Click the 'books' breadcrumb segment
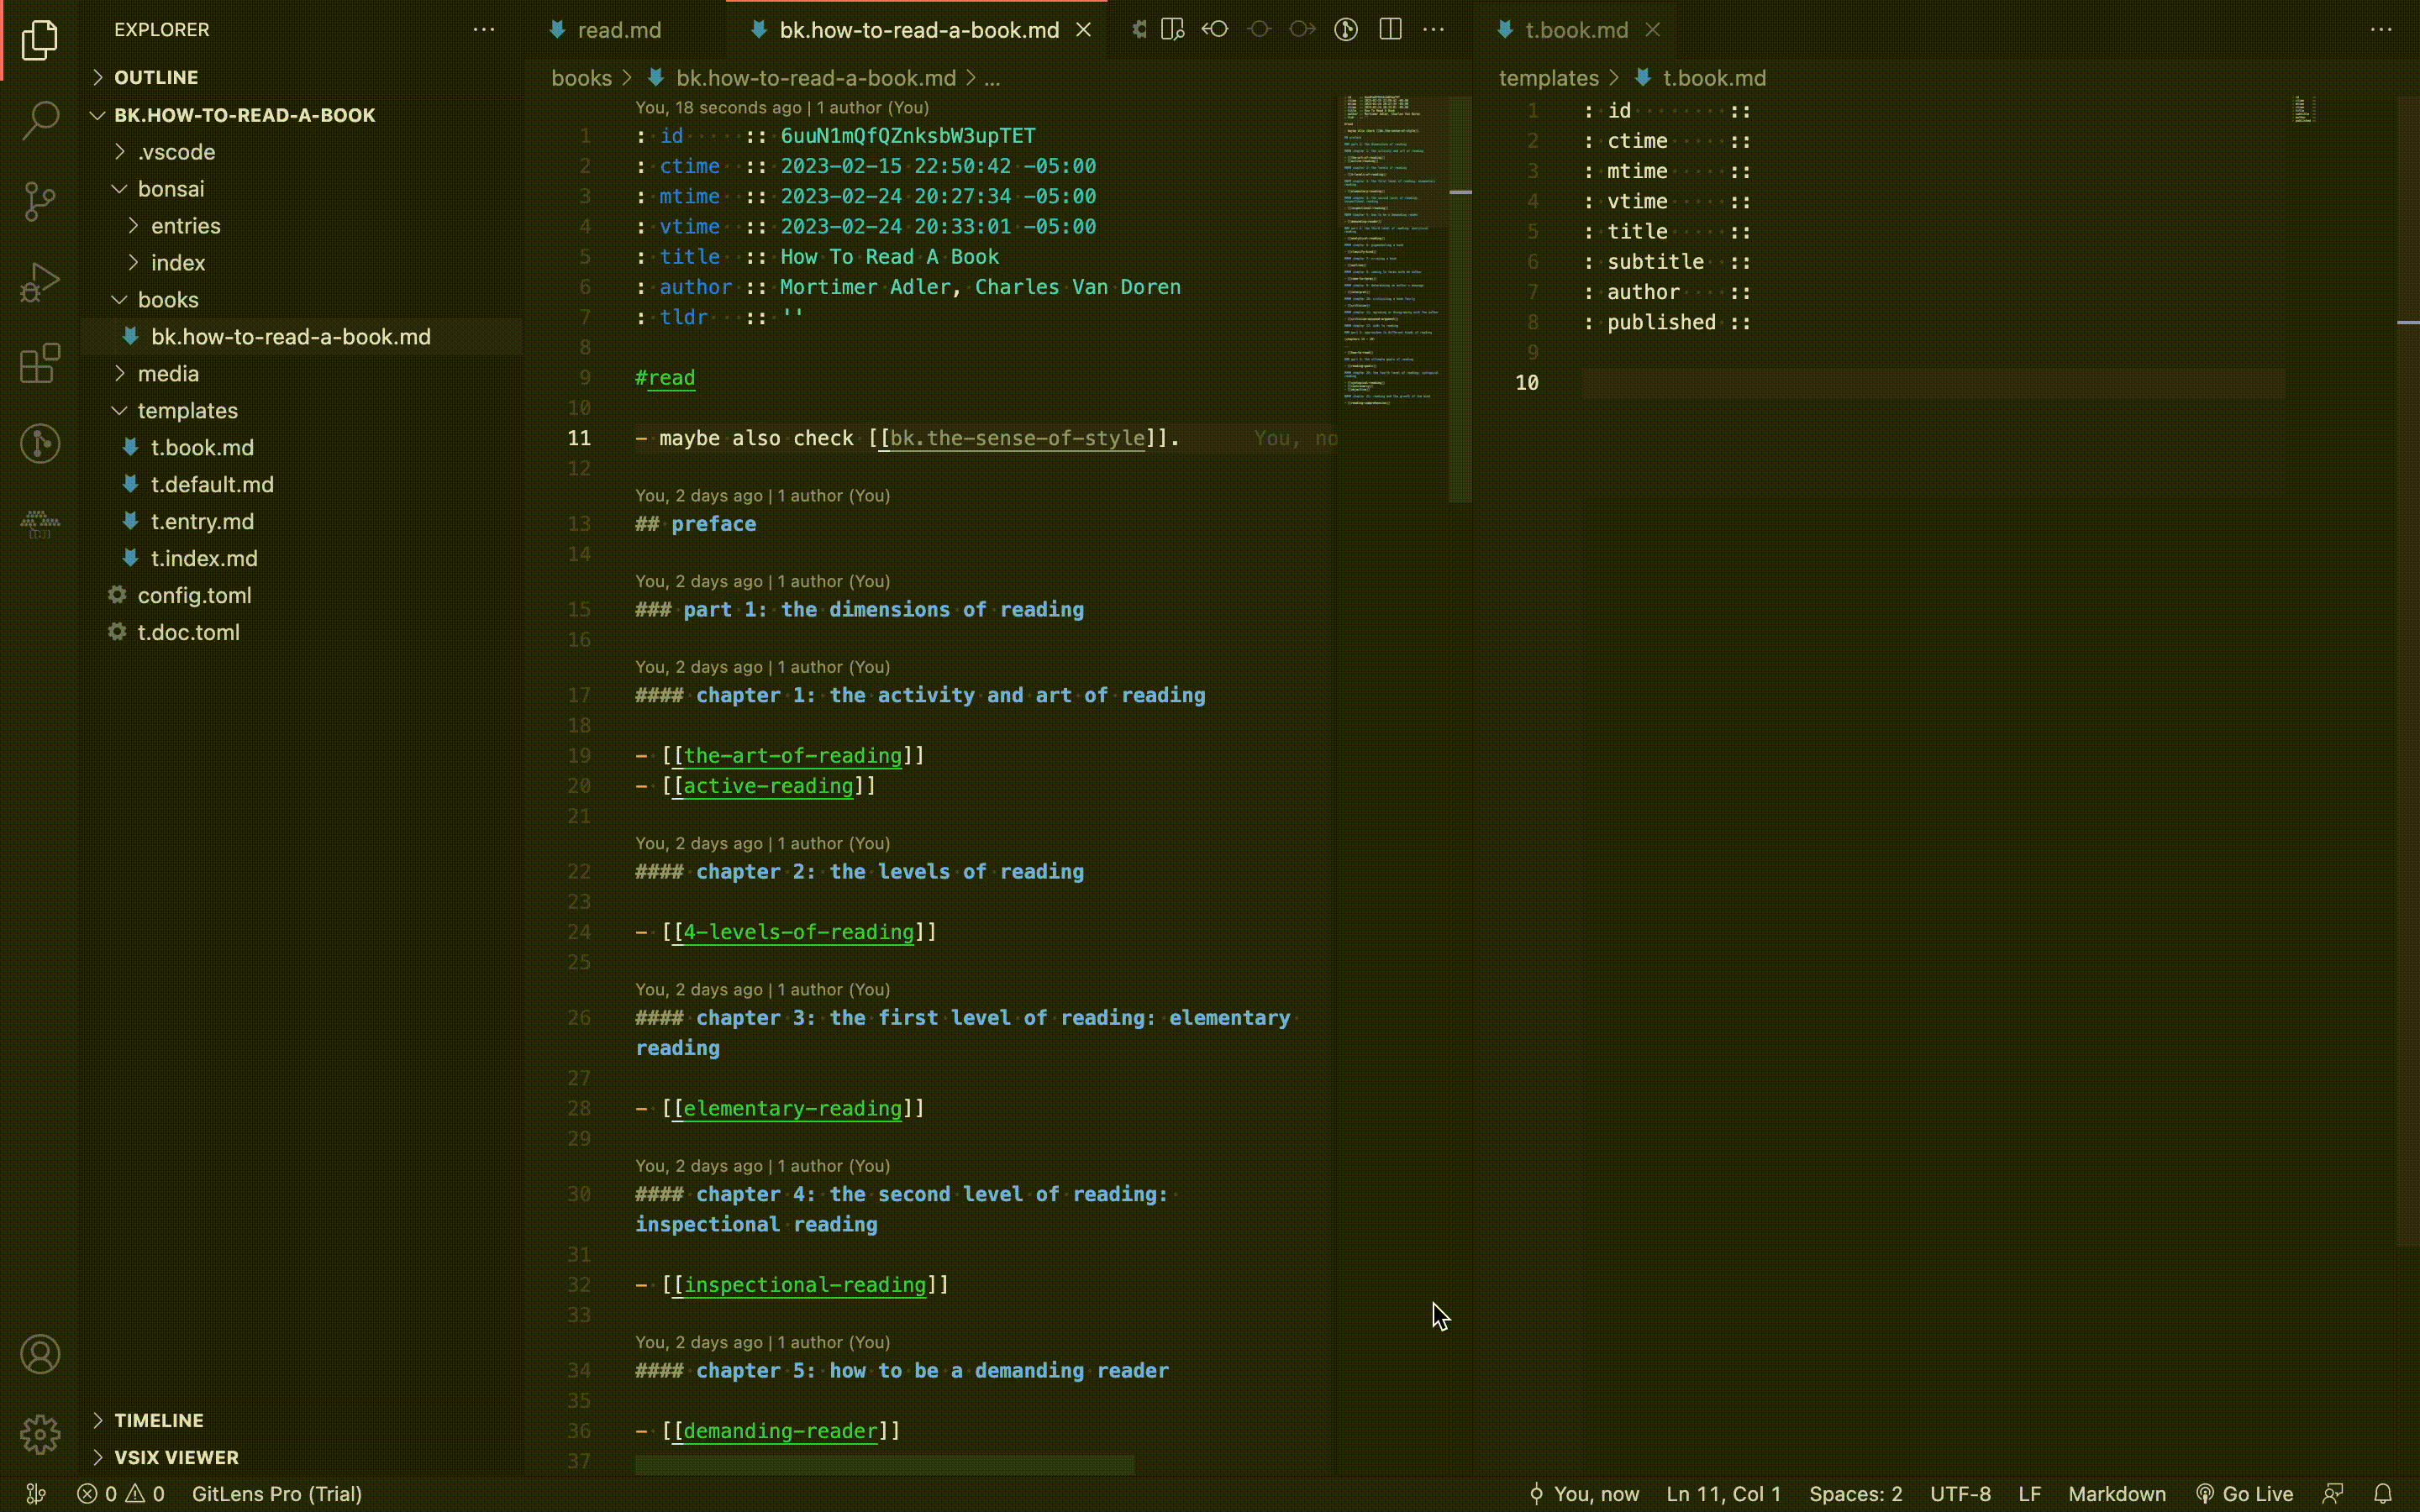The image size is (2420, 1512). pos(581,78)
